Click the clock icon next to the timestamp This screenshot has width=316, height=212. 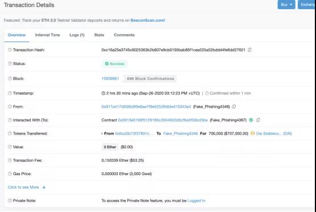[x=103, y=93]
